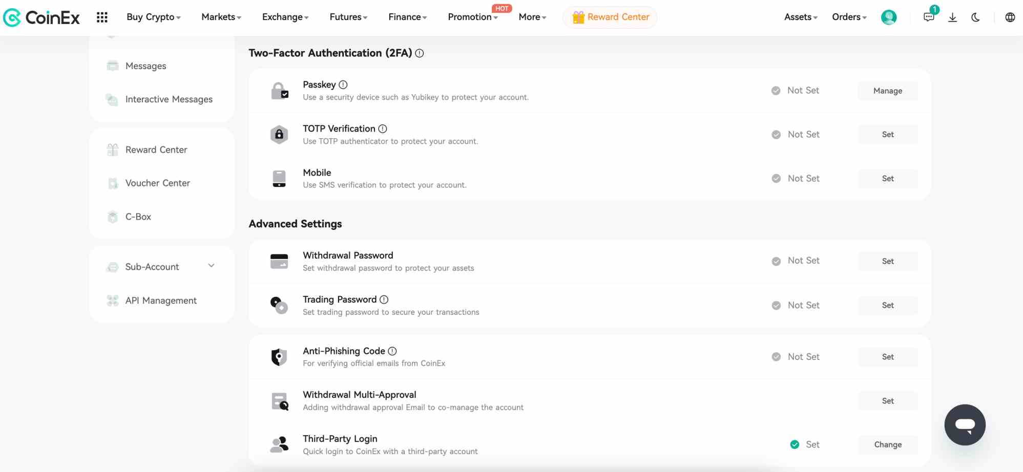This screenshot has width=1023, height=472.
Task: Open Voucher Center from sidebar
Action: 157,183
